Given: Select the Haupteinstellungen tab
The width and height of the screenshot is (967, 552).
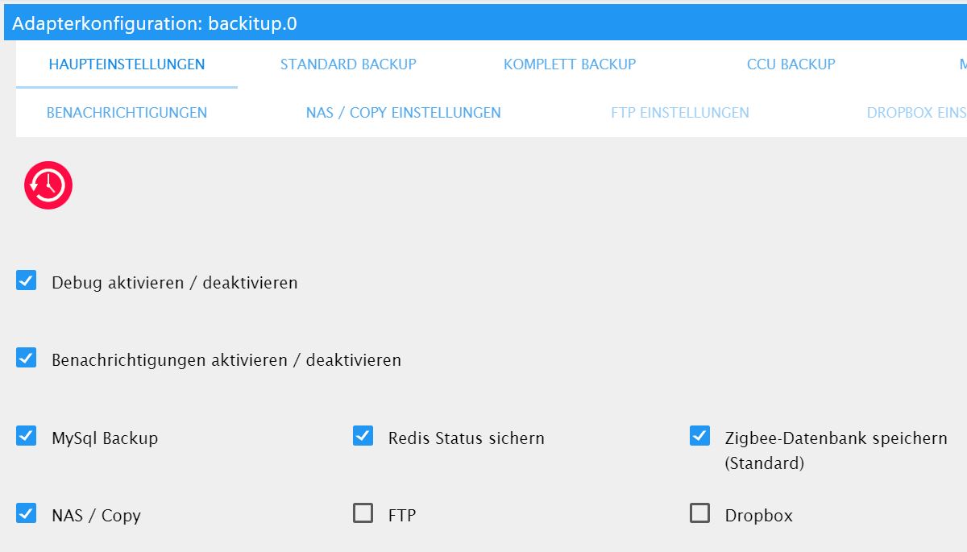Looking at the screenshot, I should pyautogui.click(x=127, y=64).
